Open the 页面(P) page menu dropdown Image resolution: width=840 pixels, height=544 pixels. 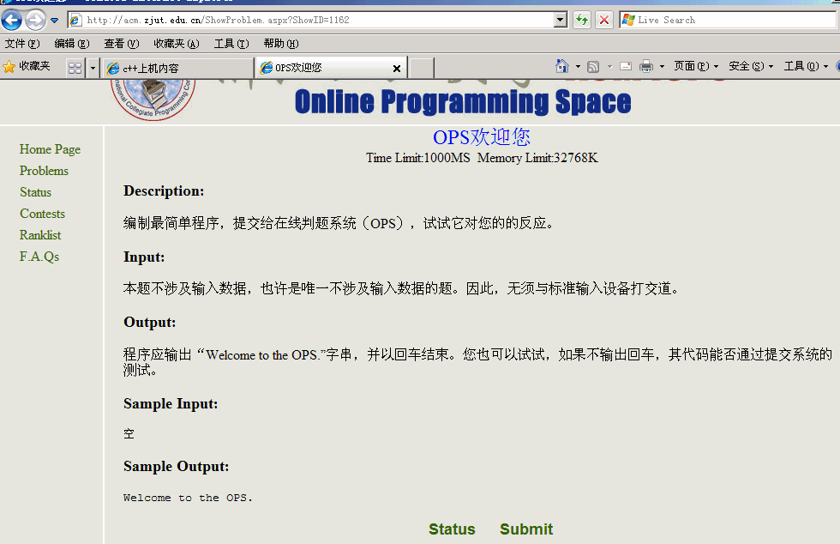[695, 66]
